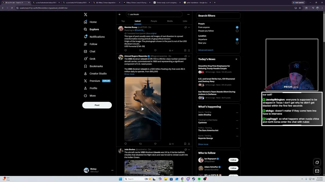Viewport: 325px width, 182px height.
Task: Close Today's News panel
Action: coord(236,59)
